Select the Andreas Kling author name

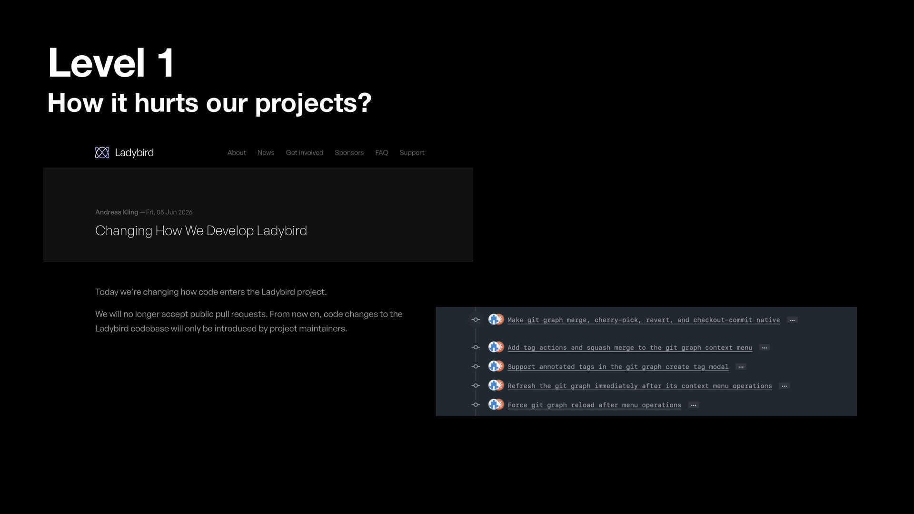pos(117,212)
